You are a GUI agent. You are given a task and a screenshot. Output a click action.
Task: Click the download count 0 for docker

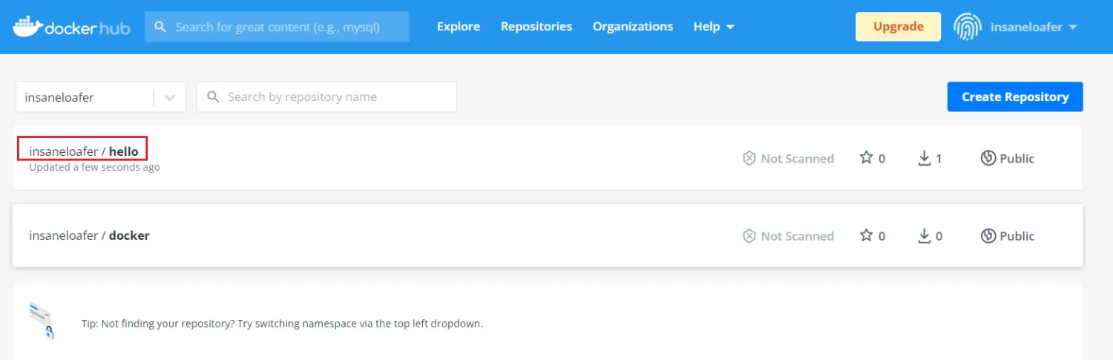coord(939,236)
